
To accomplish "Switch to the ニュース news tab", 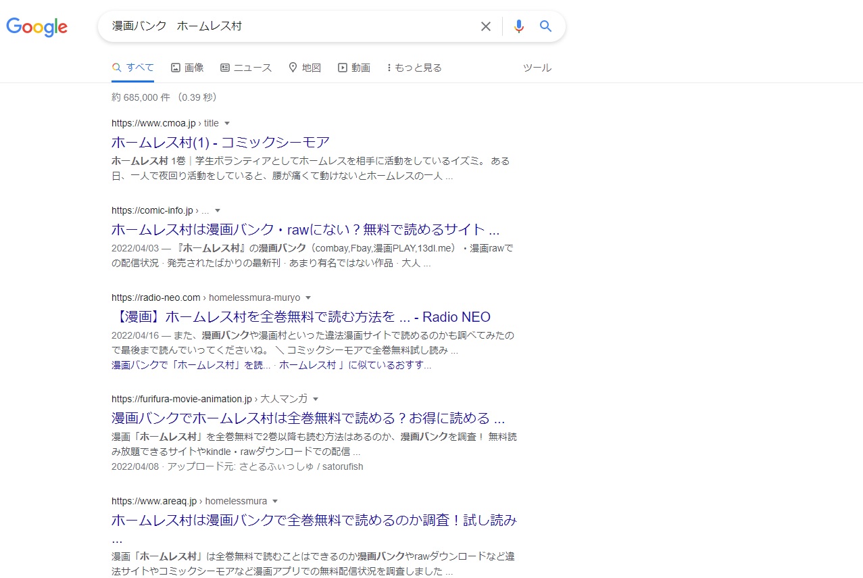I will 246,68.
